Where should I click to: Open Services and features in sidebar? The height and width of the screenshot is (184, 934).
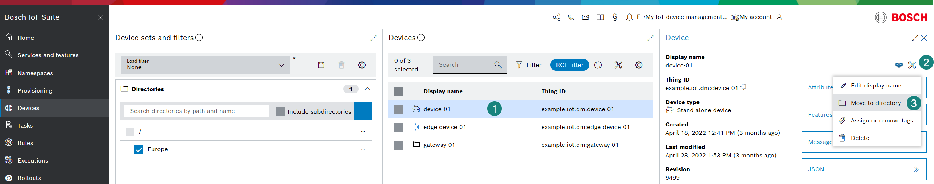[55, 55]
